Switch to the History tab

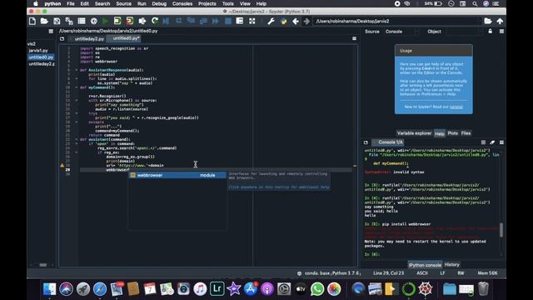click(x=451, y=264)
